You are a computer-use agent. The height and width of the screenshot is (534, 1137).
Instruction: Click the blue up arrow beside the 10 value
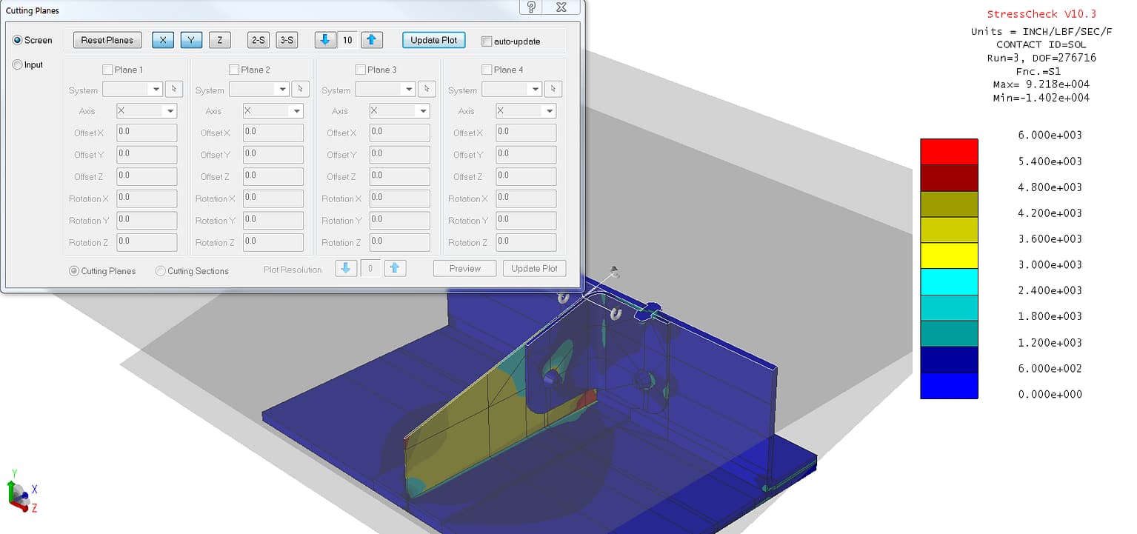point(371,39)
